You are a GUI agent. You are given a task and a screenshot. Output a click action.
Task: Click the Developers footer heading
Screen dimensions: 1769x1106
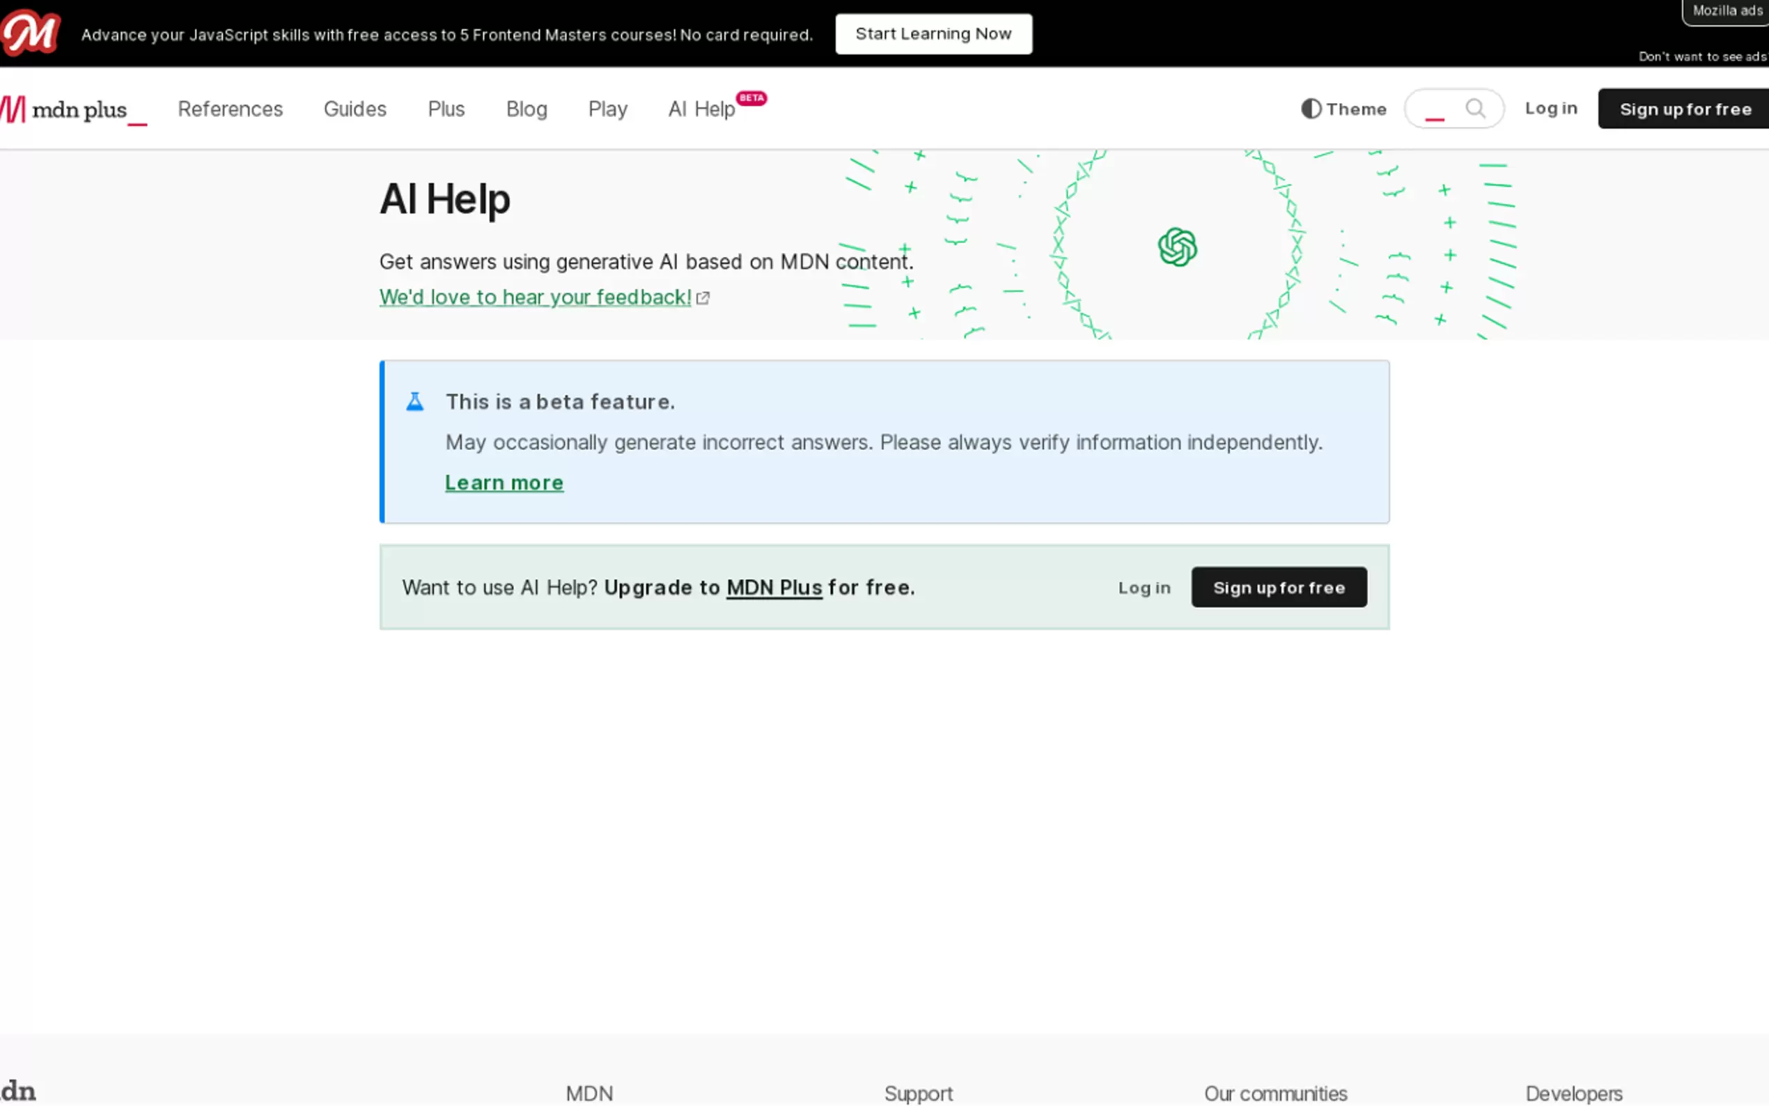[1574, 1093]
